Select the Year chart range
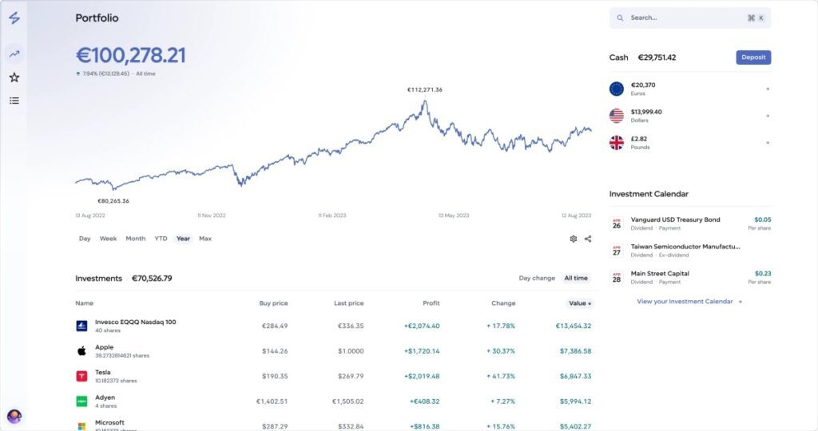The image size is (818, 431). (183, 239)
